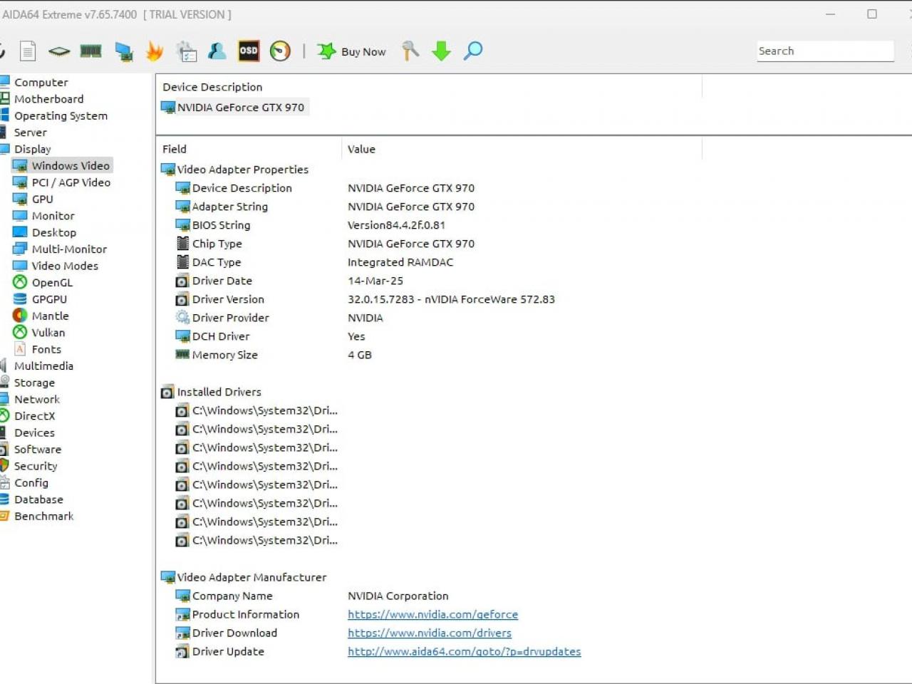The image size is (912, 684).
Task: Click the user account toolbar icon
Action: (x=217, y=51)
